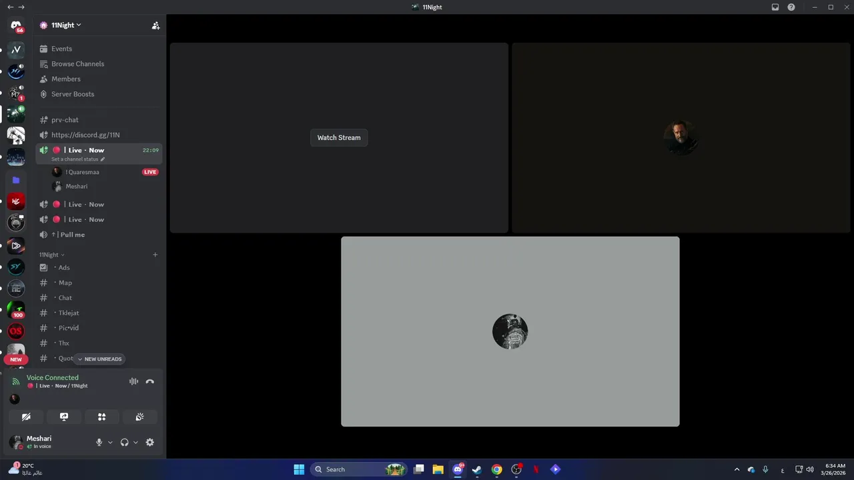Disconnect from voice with phone icon
The width and height of the screenshot is (854, 480).
tap(149, 381)
